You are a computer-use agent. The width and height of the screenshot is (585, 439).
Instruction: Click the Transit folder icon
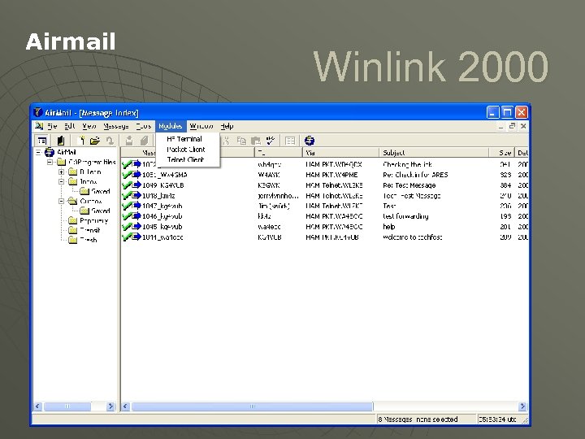(x=73, y=230)
